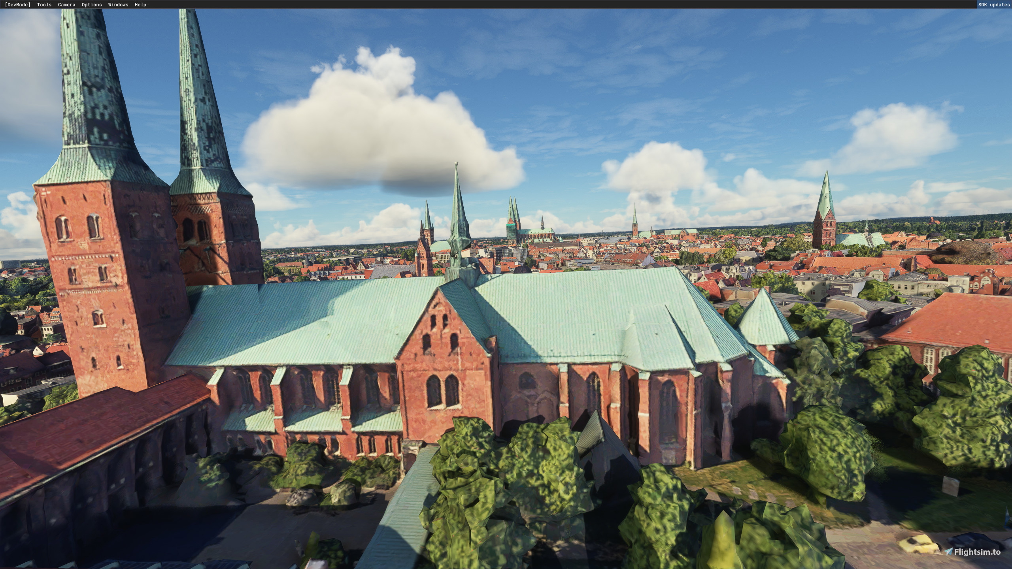Open the Windows menu
This screenshot has height=569, width=1012.
click(118, 5)
